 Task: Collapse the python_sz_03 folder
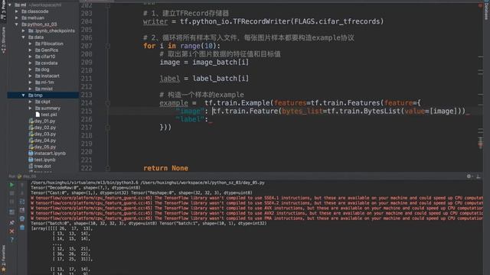click(17, 24)
